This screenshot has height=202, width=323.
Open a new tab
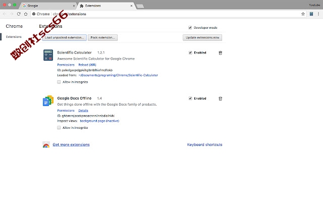pos(140,6)
